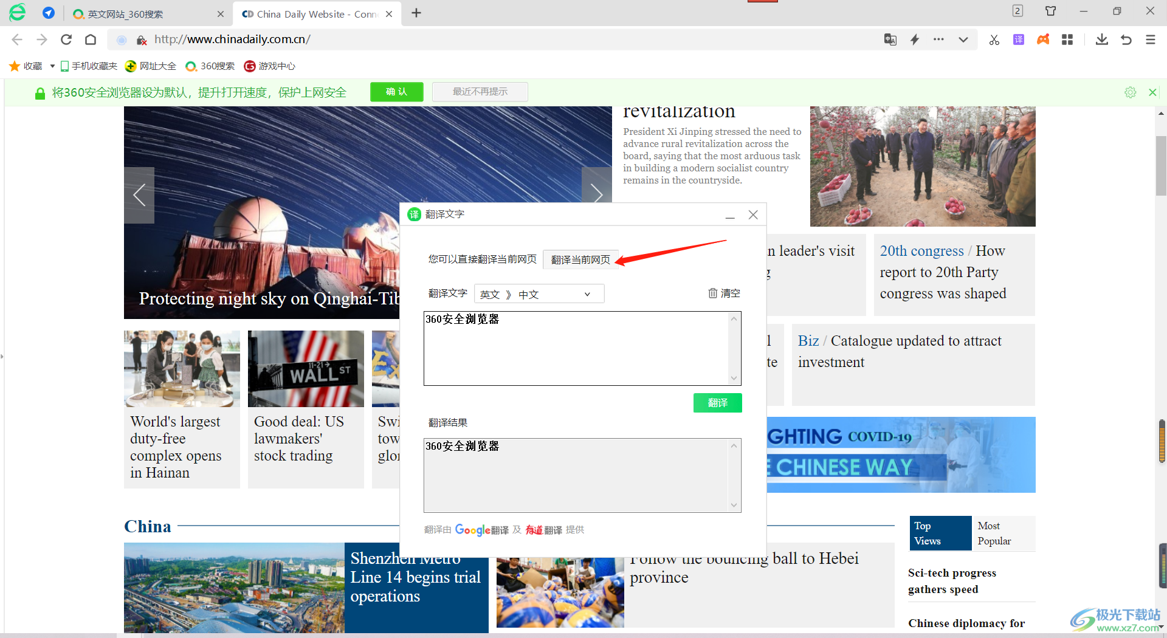Show previous slide in the carousel
The image size is (1167, 638).
coord(139,195)
